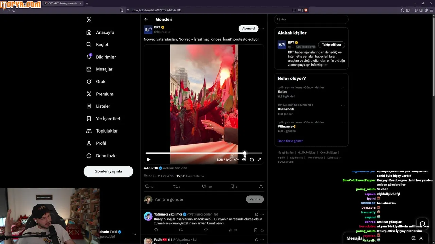Mute the video with speaker icon
Screen dimensions: 435x244
(236, 160)
